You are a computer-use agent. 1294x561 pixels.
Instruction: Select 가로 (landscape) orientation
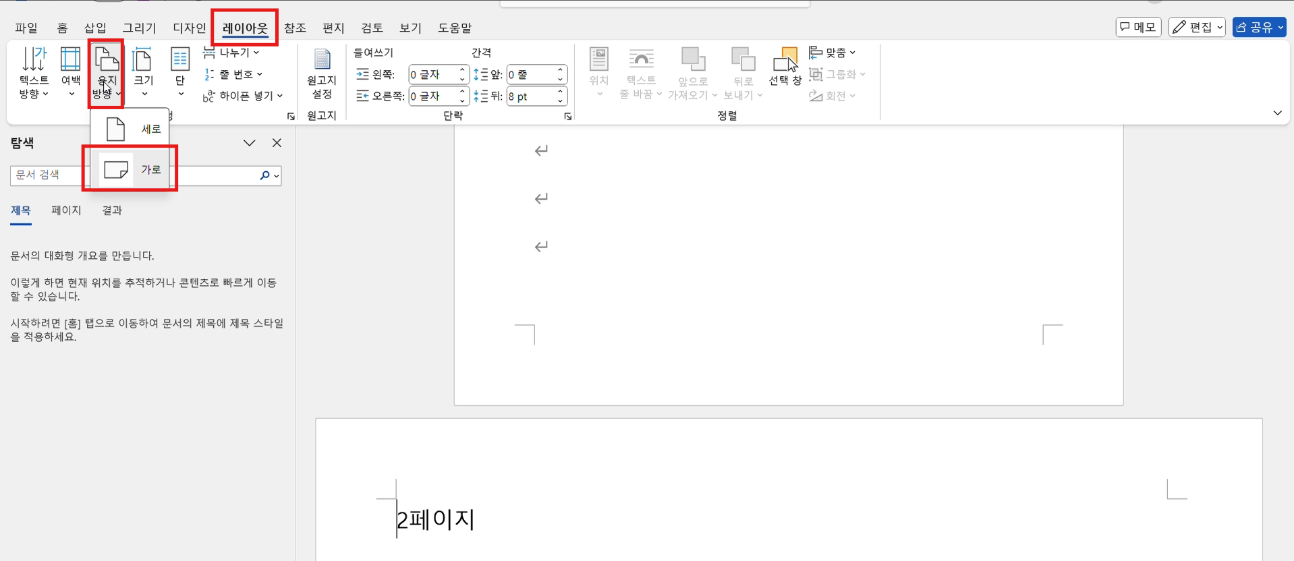click(131, 170)
